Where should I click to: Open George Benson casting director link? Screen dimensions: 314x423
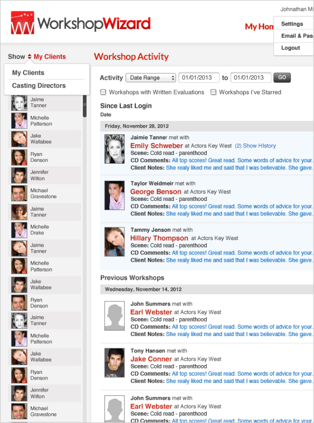pos(155,192)
